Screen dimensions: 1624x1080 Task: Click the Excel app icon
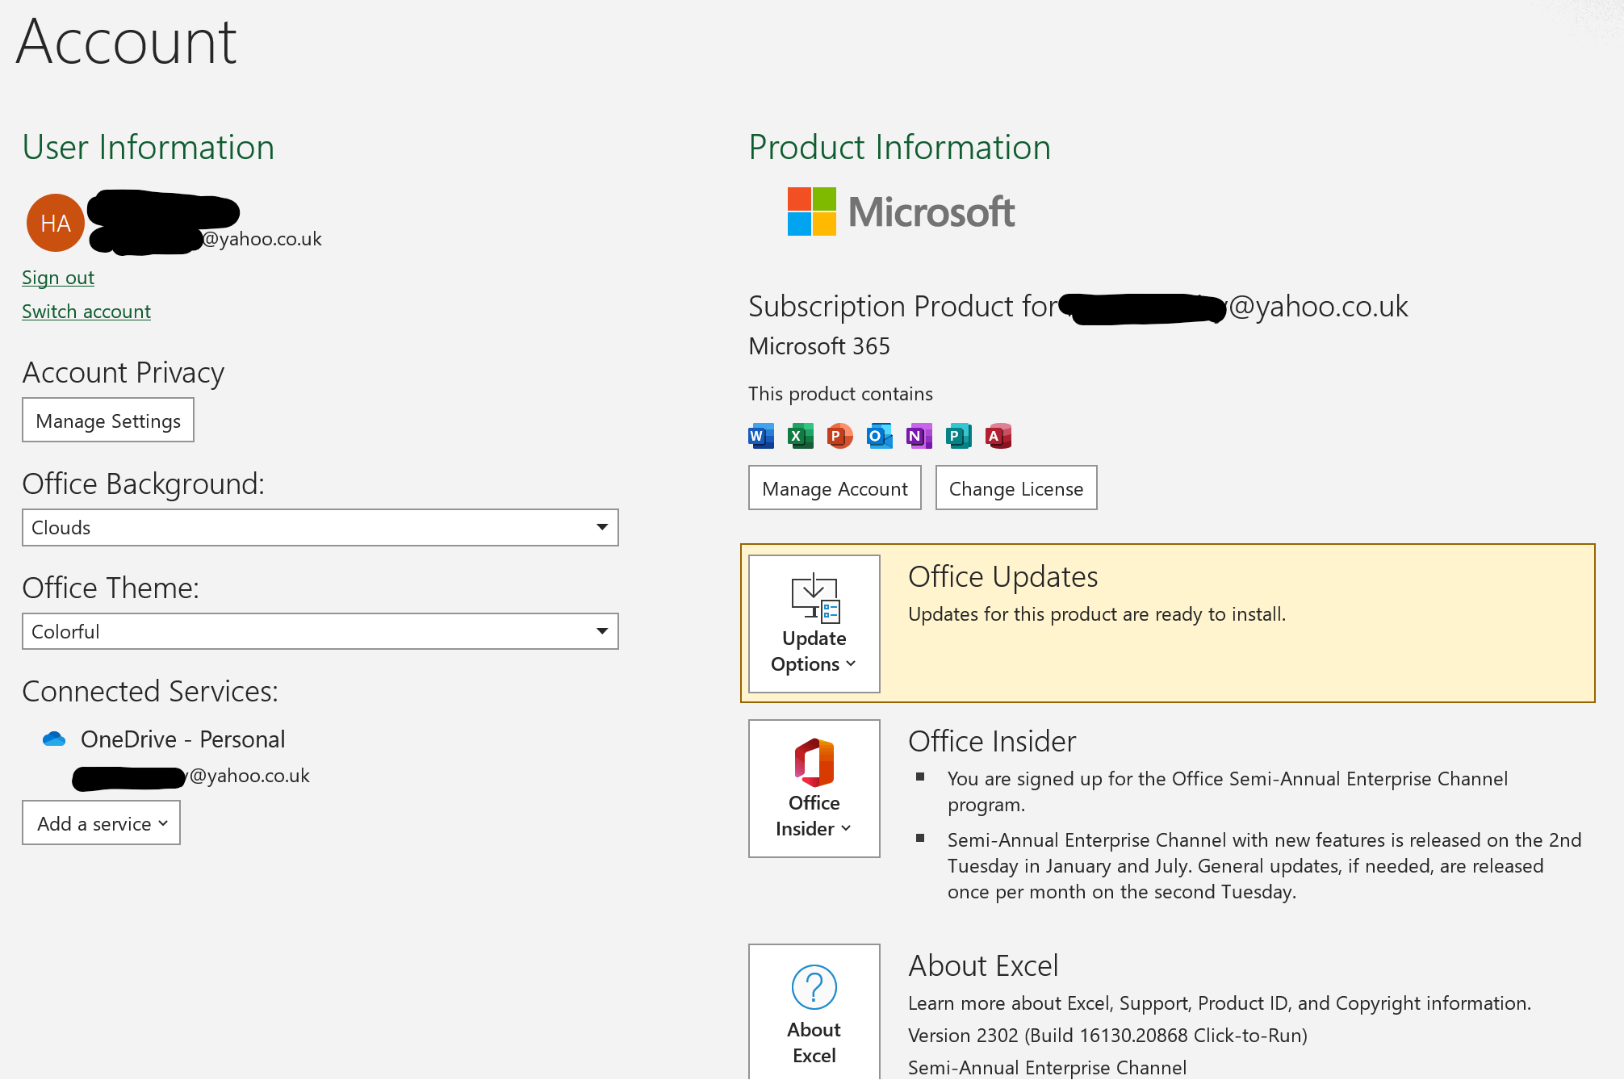coord(800,436)
